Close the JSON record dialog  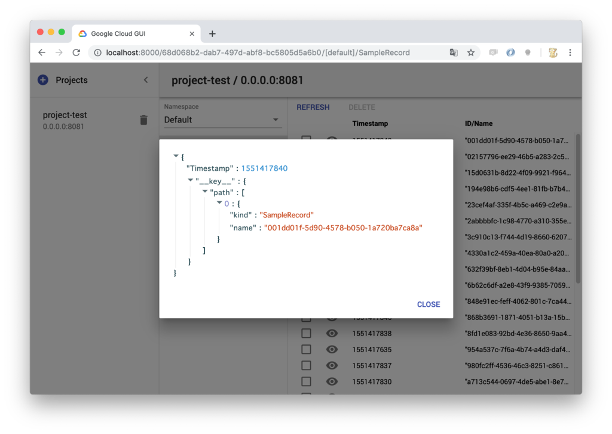click(428, 304)
